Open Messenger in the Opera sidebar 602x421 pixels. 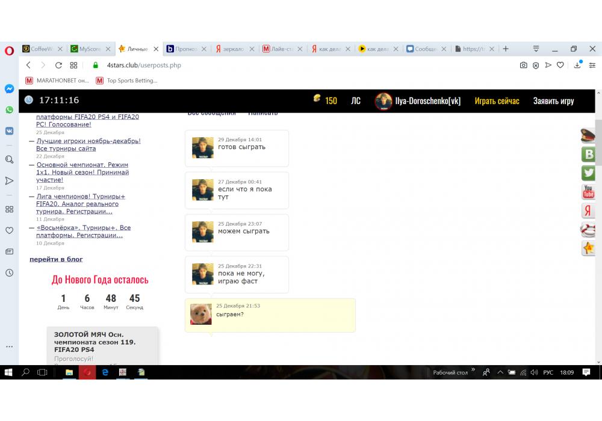[9, 88]
